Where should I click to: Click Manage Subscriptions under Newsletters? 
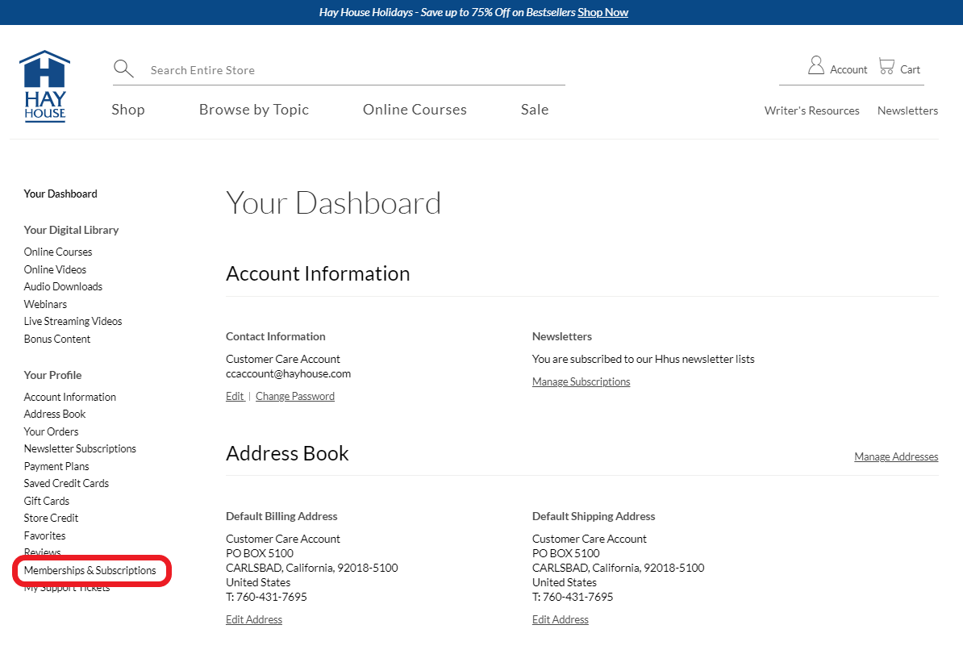point(581,381)
